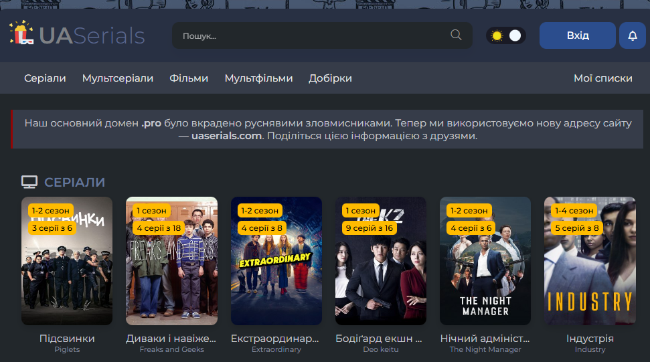The image size is (650, 362).
Task: Click the monitor icon beside СЕРІАЛИ heading
Action: click(x=29, y=182)
